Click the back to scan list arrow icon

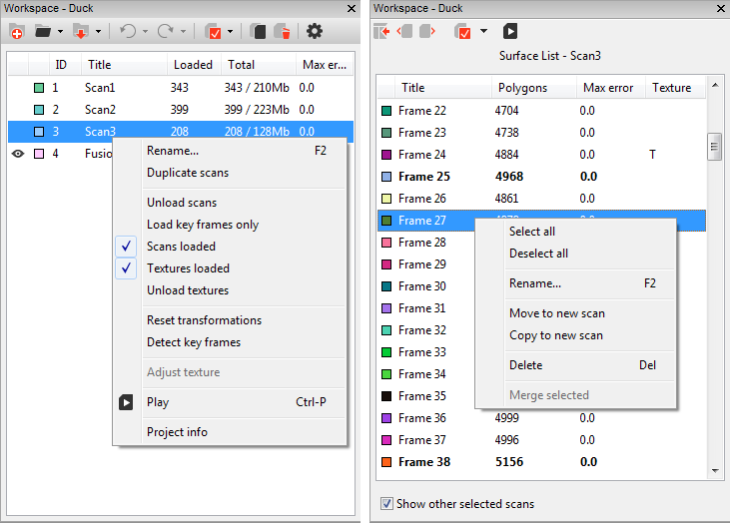(x=381, y=31)
